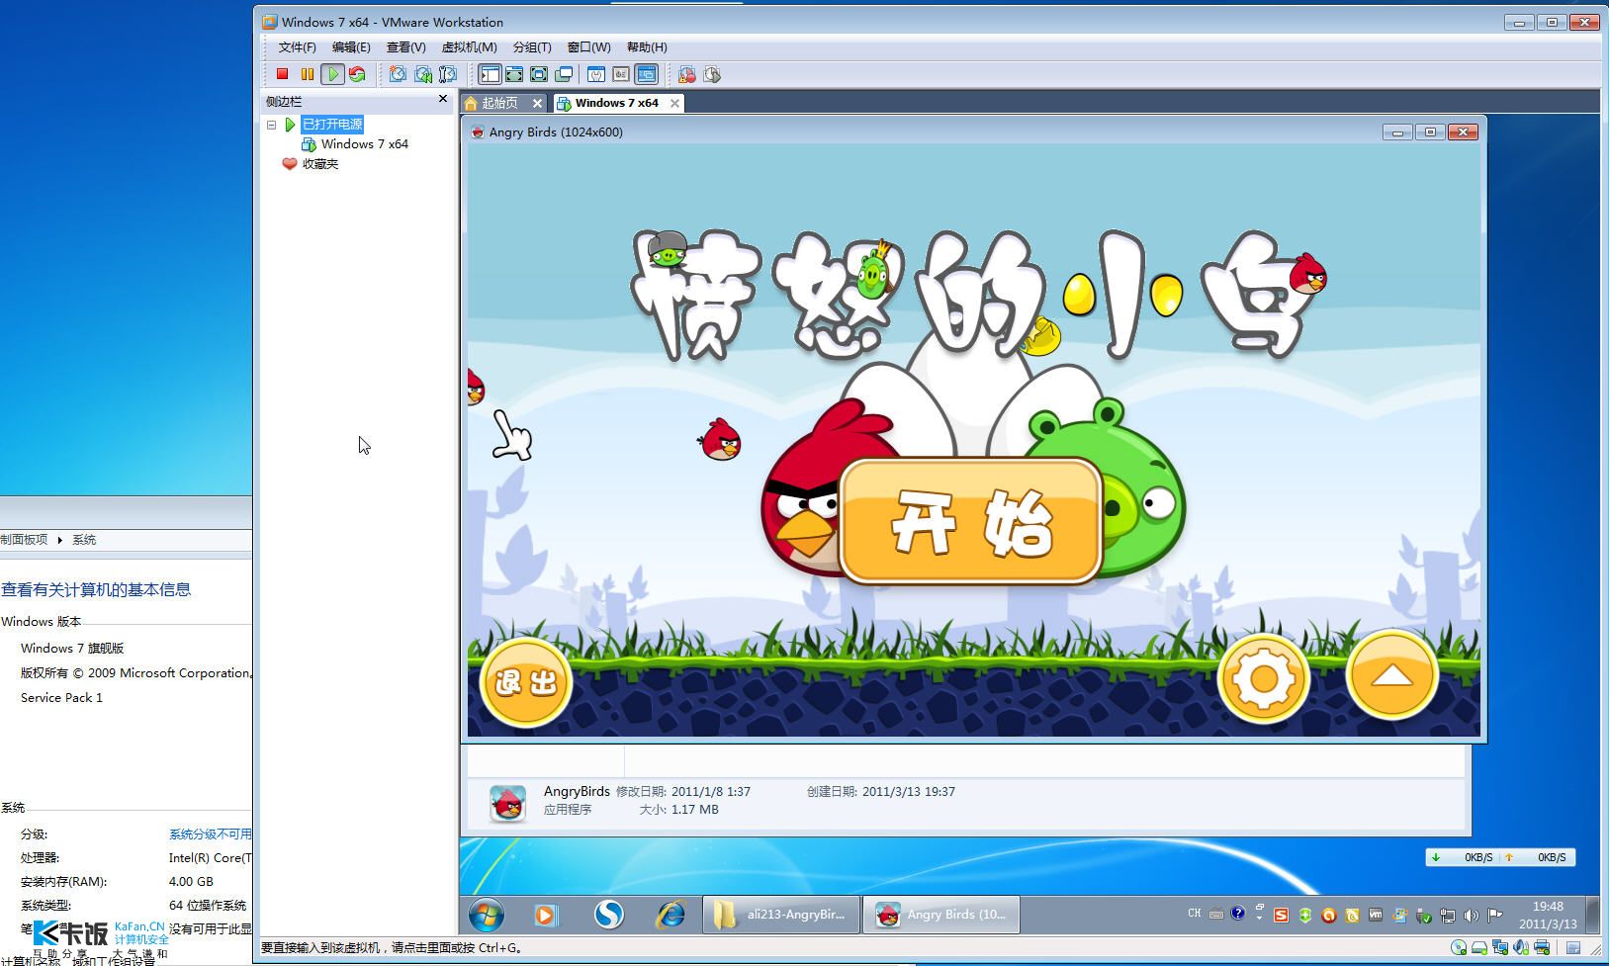Click the Replay clock toolbar icon
The width and height of the screenshot is (1609, 966).
point(712,74)
